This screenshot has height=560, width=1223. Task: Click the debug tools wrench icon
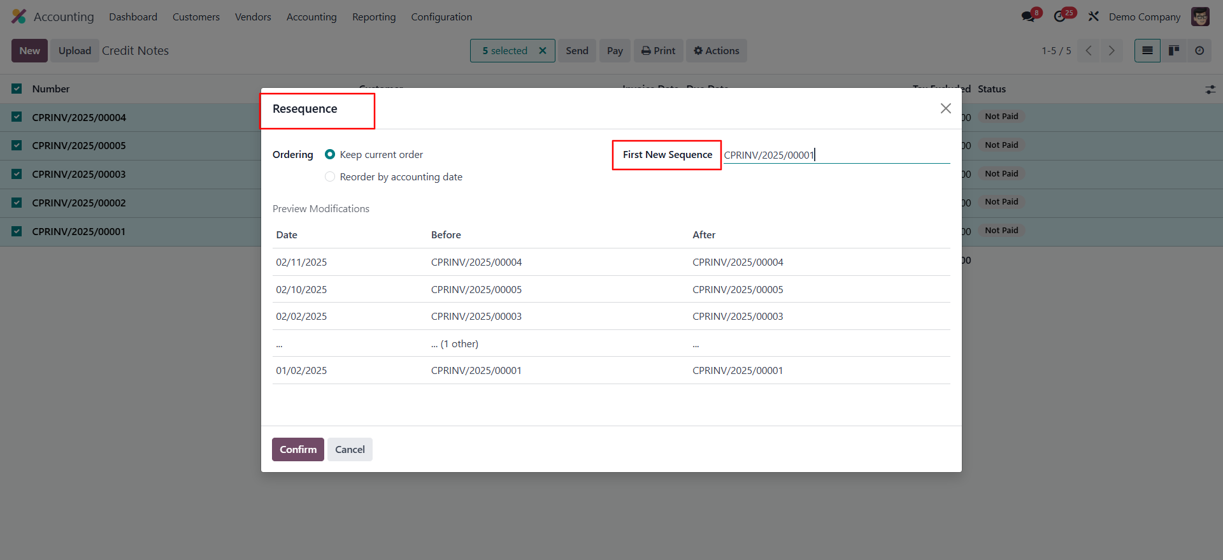[1094, 17]
